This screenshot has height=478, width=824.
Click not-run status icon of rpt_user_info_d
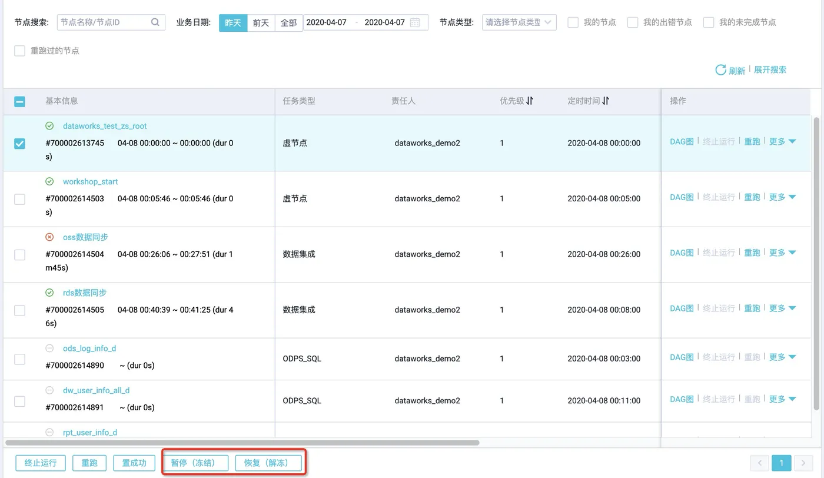tap(49, 432)
